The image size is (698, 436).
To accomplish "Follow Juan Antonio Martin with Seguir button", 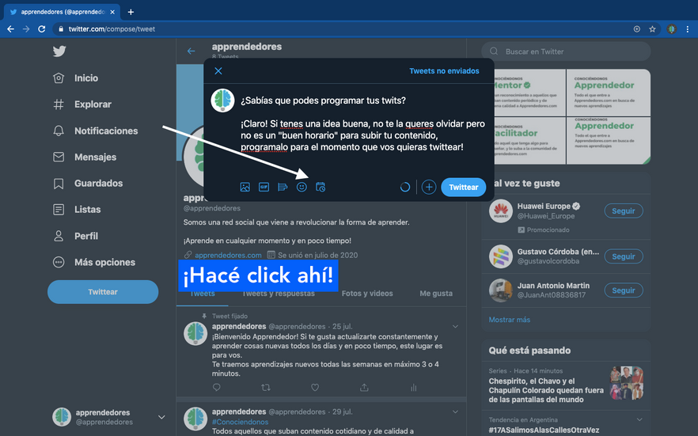I will [624, 290].
